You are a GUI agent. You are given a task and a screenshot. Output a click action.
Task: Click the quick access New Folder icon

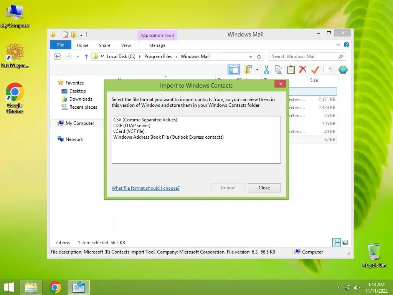point(74,34)
